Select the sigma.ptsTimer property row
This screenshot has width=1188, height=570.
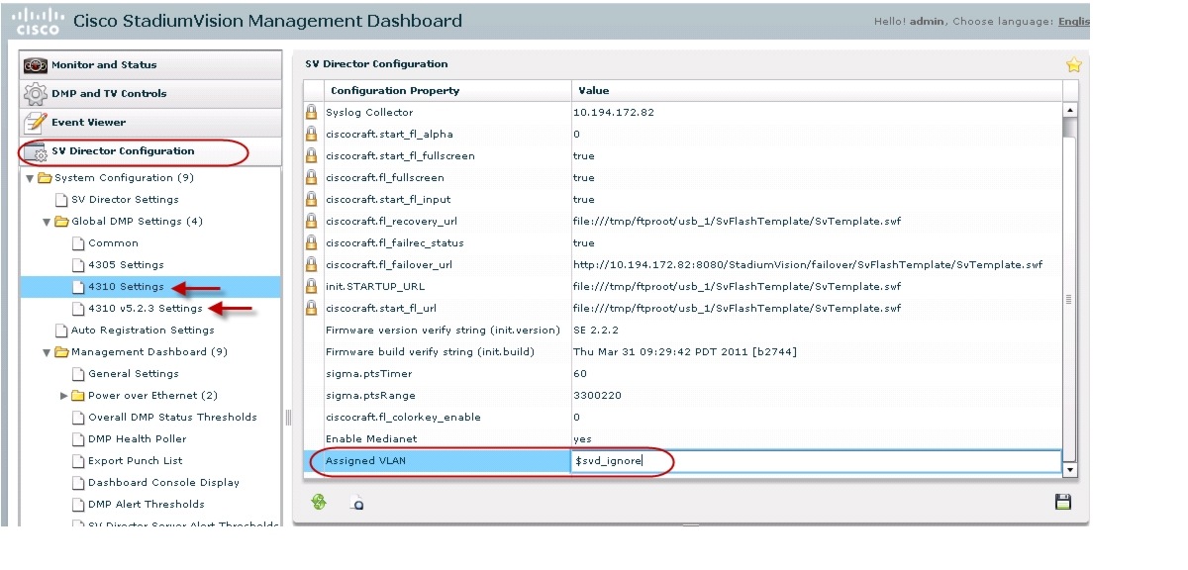[x=683, y=374]
